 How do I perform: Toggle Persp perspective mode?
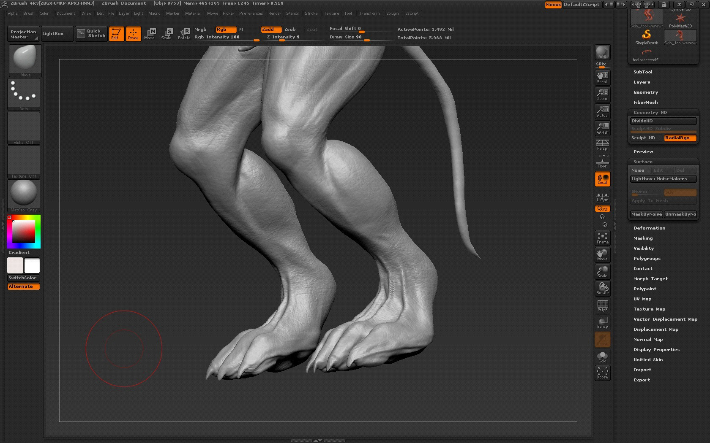point(602,145)
